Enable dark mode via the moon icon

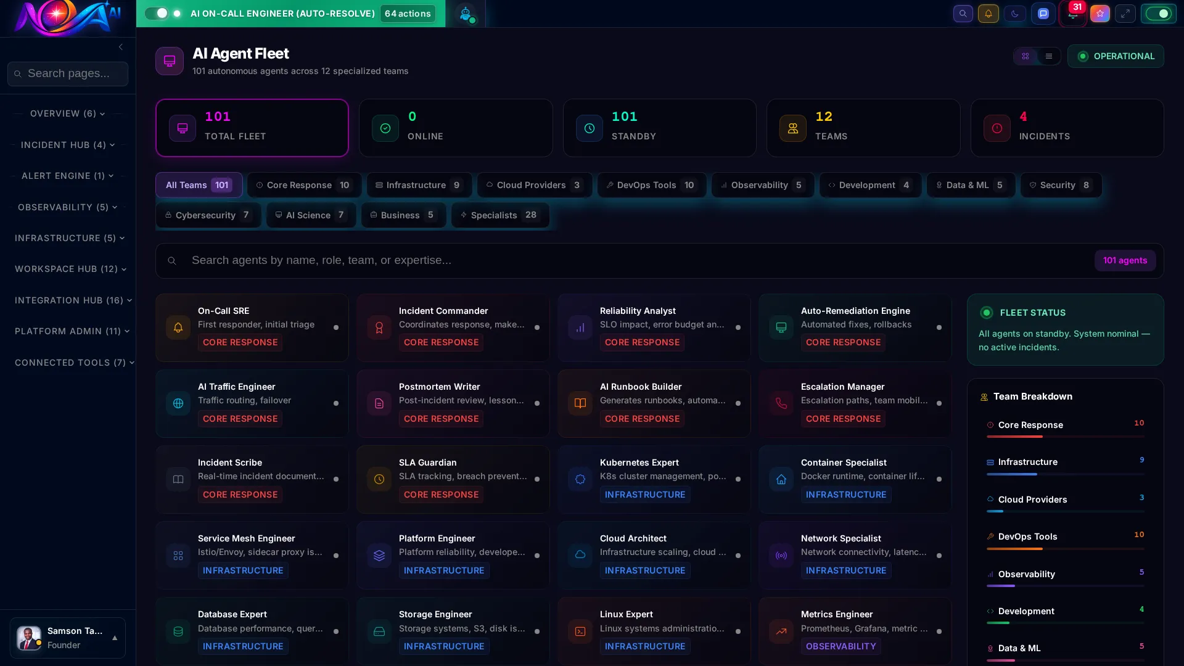pos(1015,14)
